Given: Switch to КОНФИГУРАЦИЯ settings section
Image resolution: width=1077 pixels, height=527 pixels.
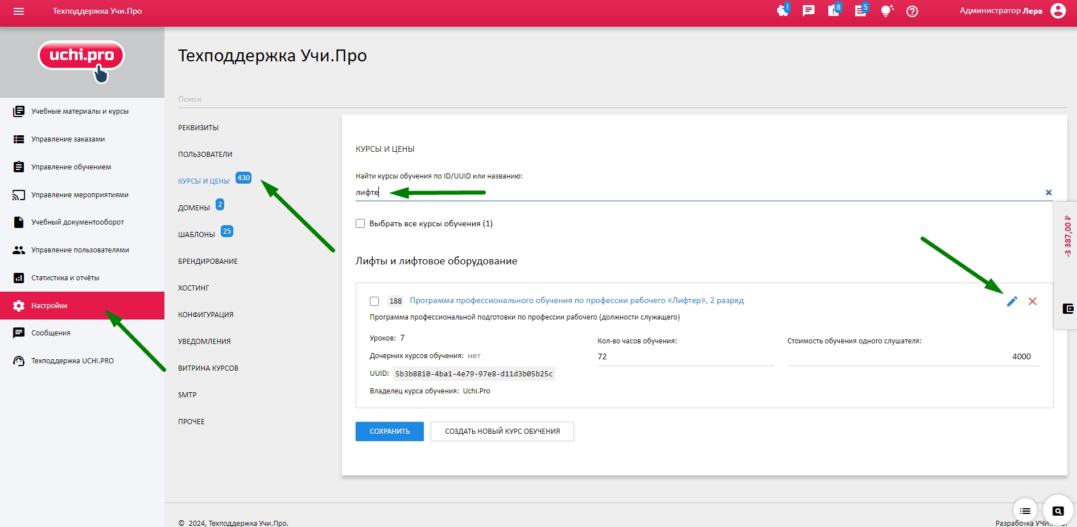Looking at the screenshot, I should tap(206, 315).
